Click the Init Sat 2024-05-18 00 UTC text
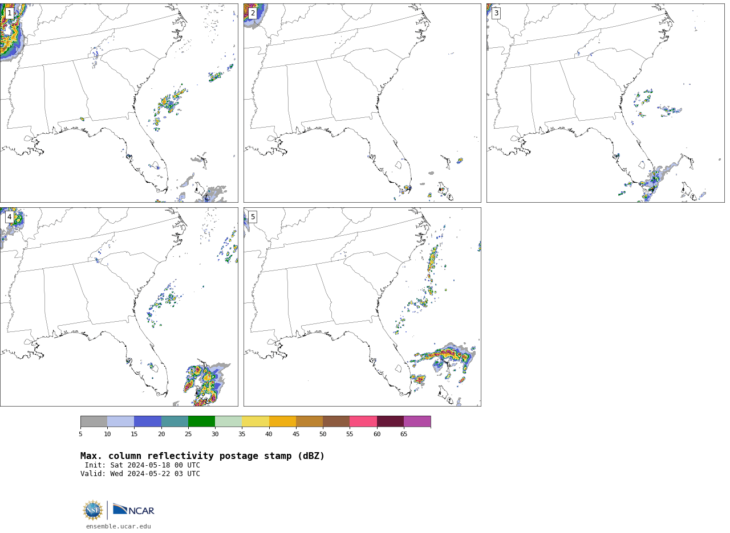 [x=143, y=465]
